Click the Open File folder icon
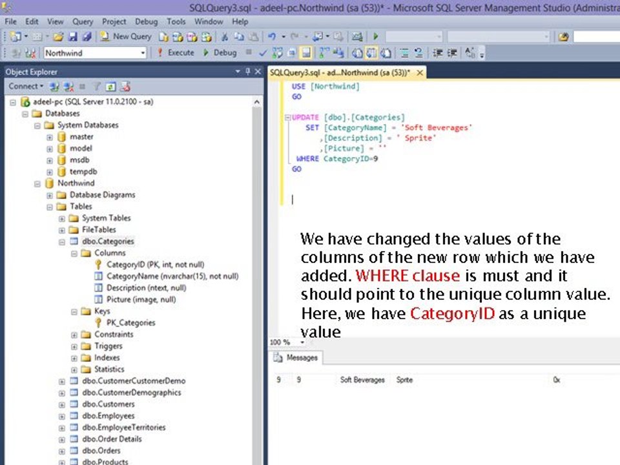620x465 pixels. 58,37
